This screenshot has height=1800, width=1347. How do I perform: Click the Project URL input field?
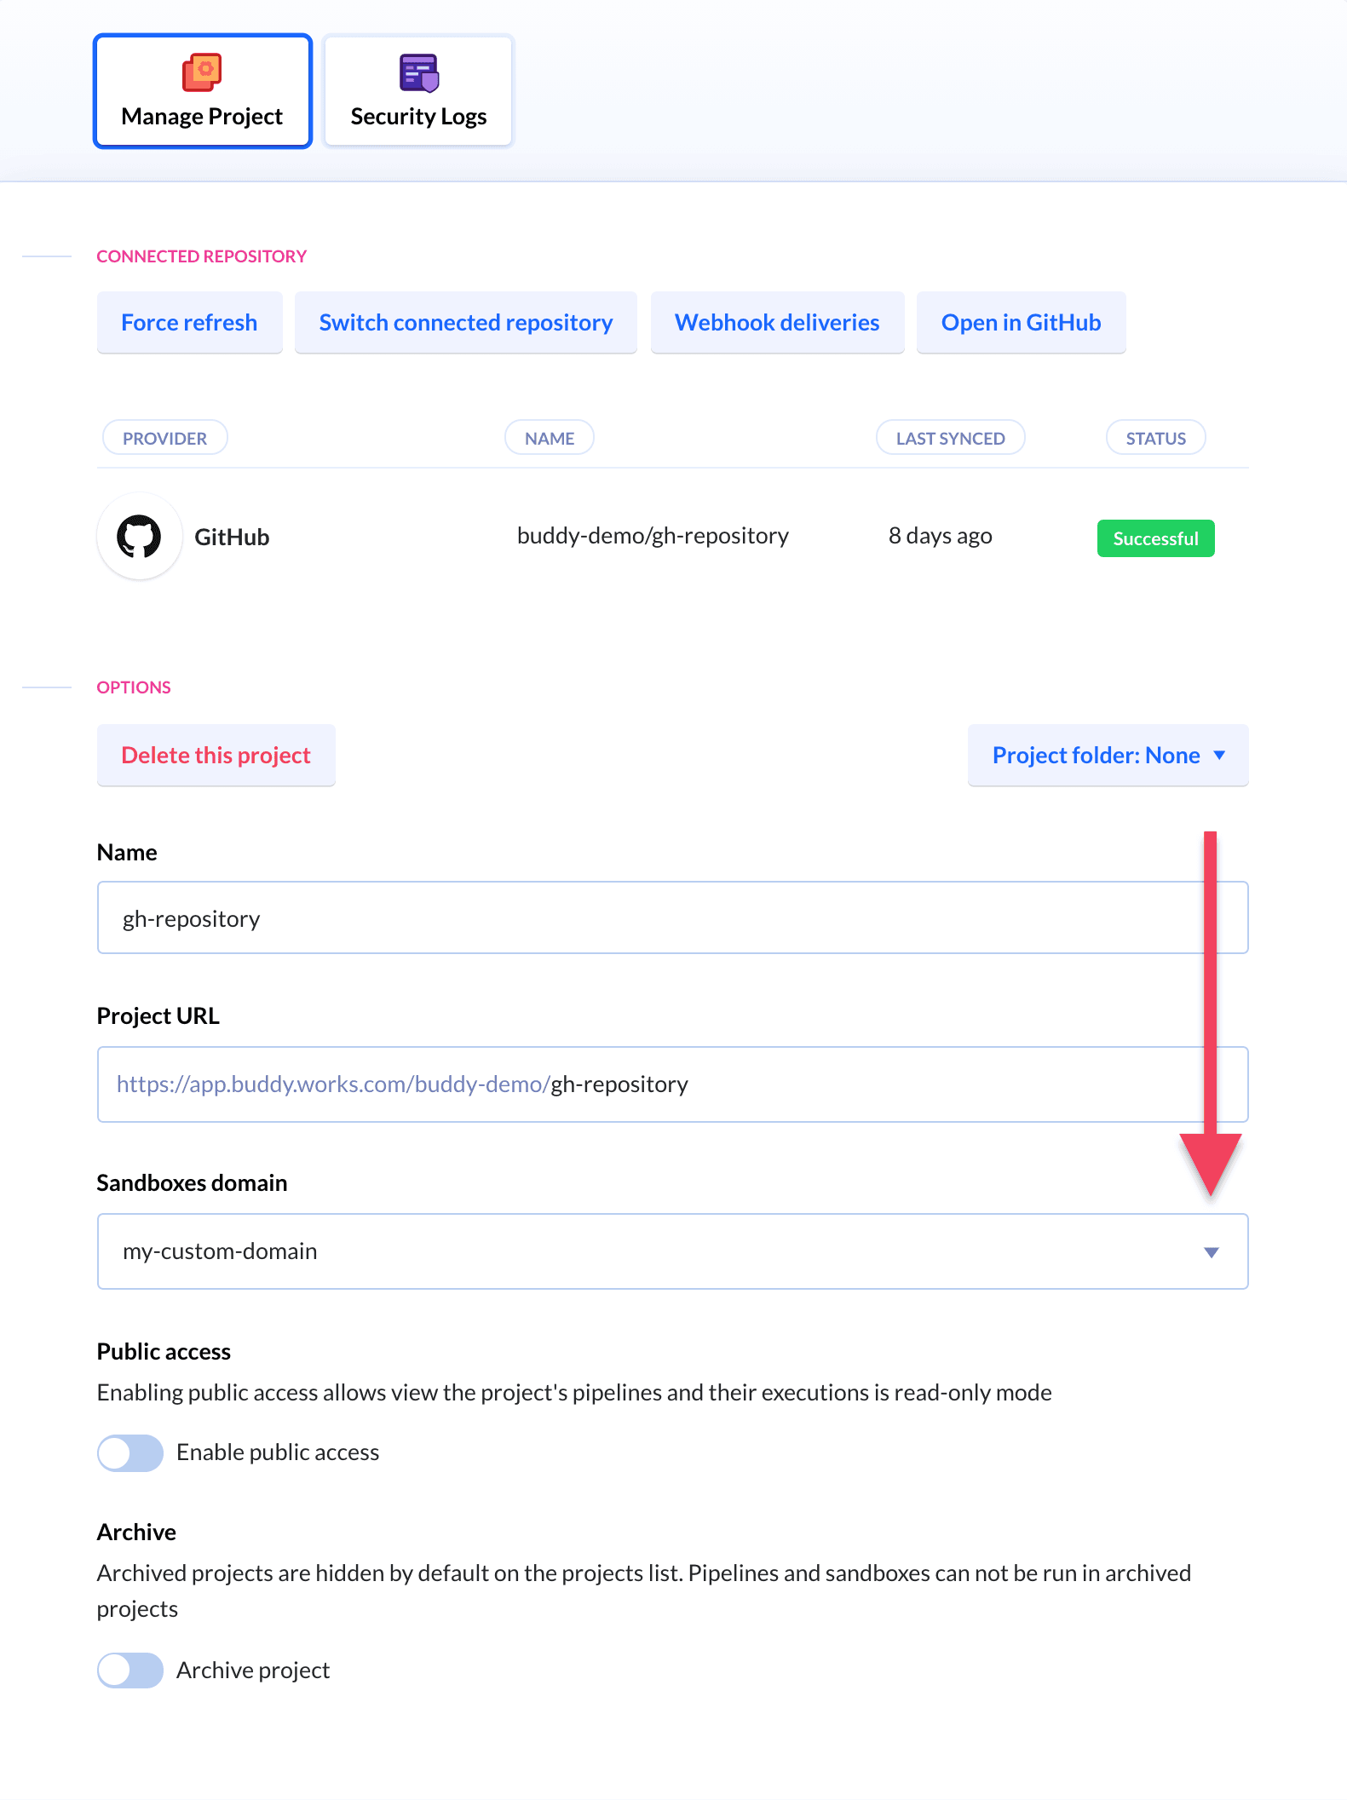coord(852,1084)
